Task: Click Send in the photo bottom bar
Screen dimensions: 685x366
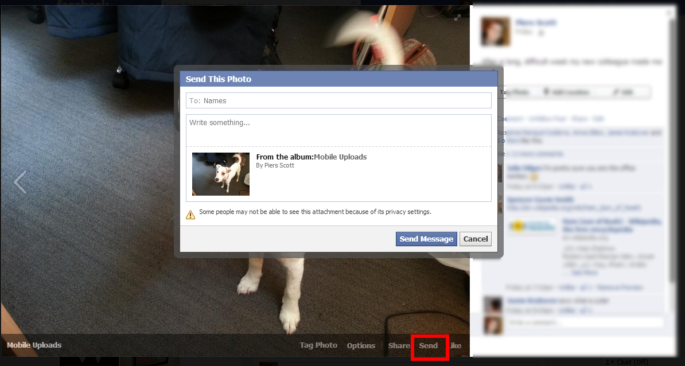Action: pyautogui.click(x=429, y=345)
